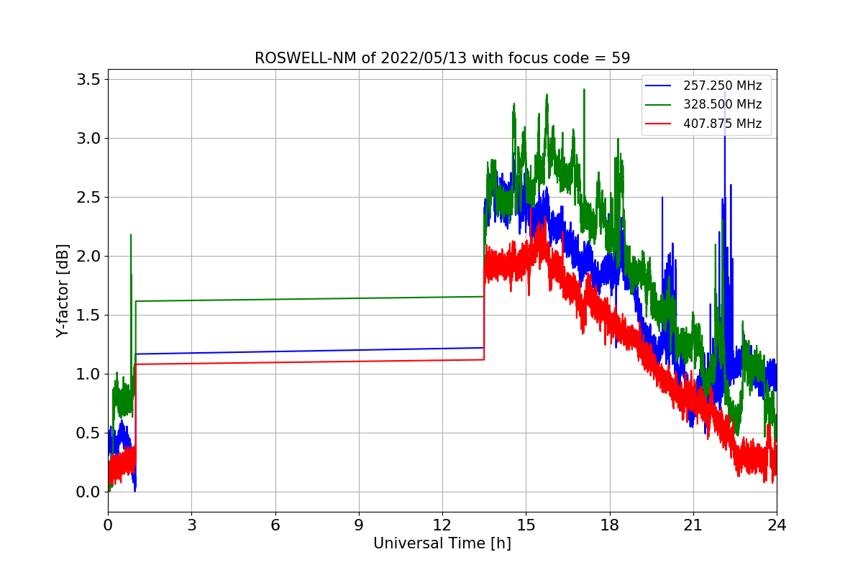Click the green spike peak near 17 h

(x=584, y=91)
